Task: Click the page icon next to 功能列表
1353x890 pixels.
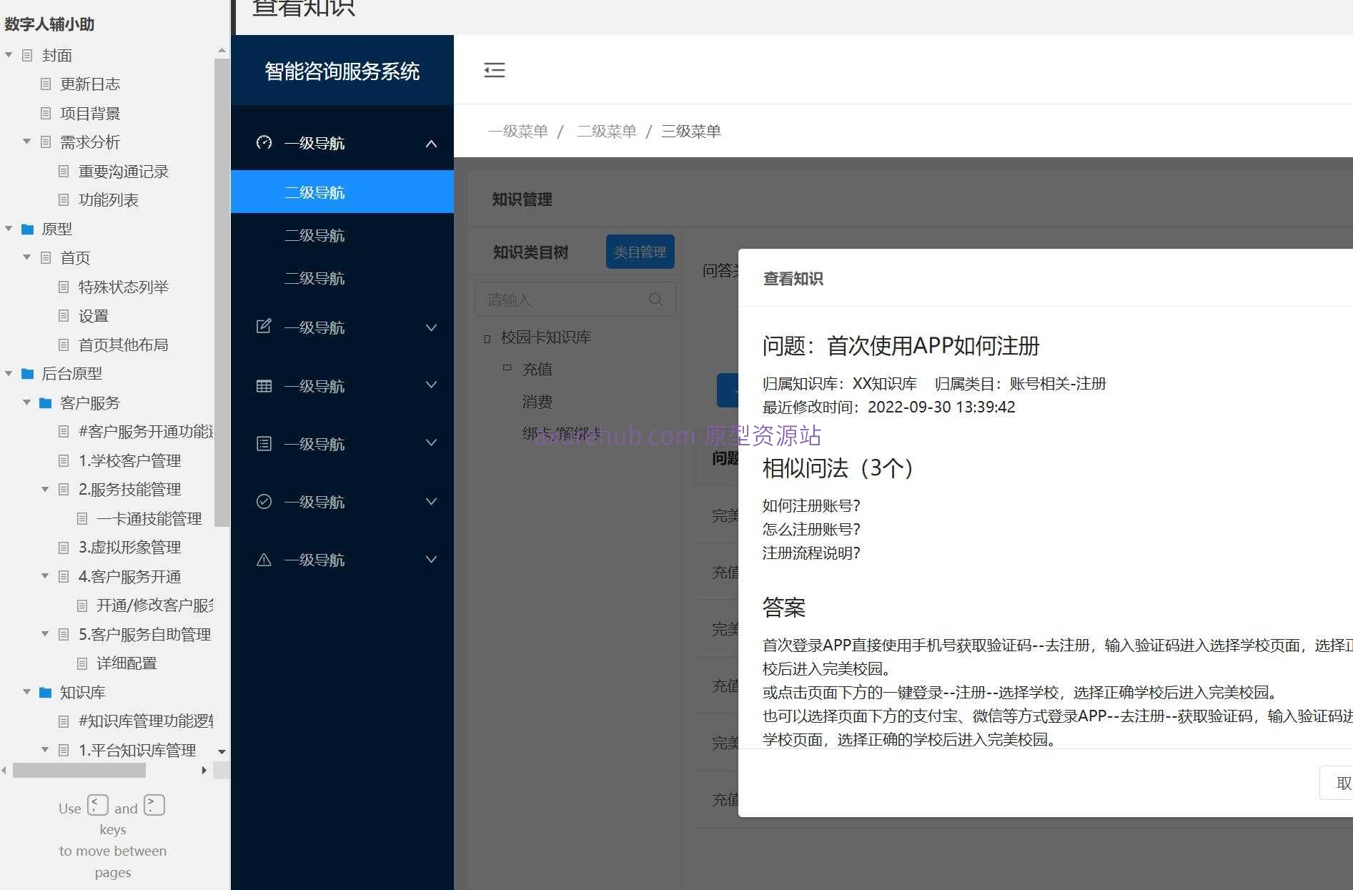Action: tap(64, 199)
